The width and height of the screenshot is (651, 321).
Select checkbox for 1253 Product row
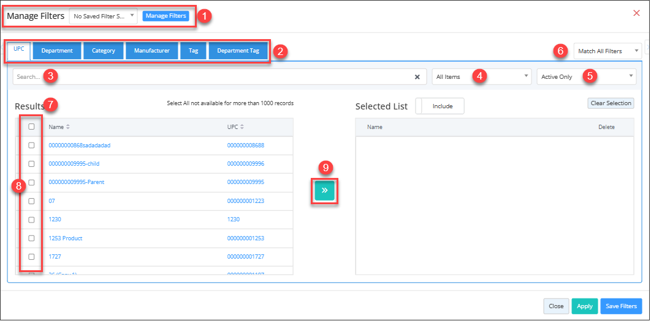point(31,238)
